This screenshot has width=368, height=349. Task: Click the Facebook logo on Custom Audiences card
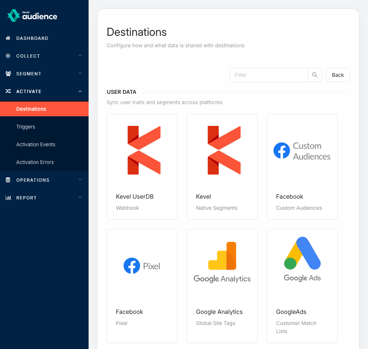point(282,150)
